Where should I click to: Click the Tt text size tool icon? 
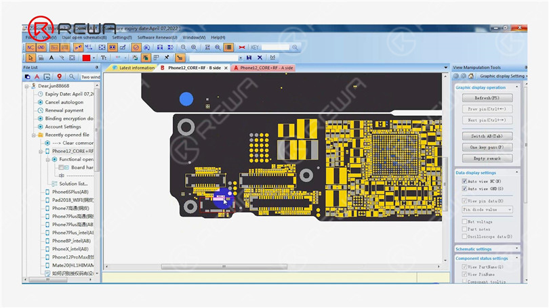(x=104, y=58)
